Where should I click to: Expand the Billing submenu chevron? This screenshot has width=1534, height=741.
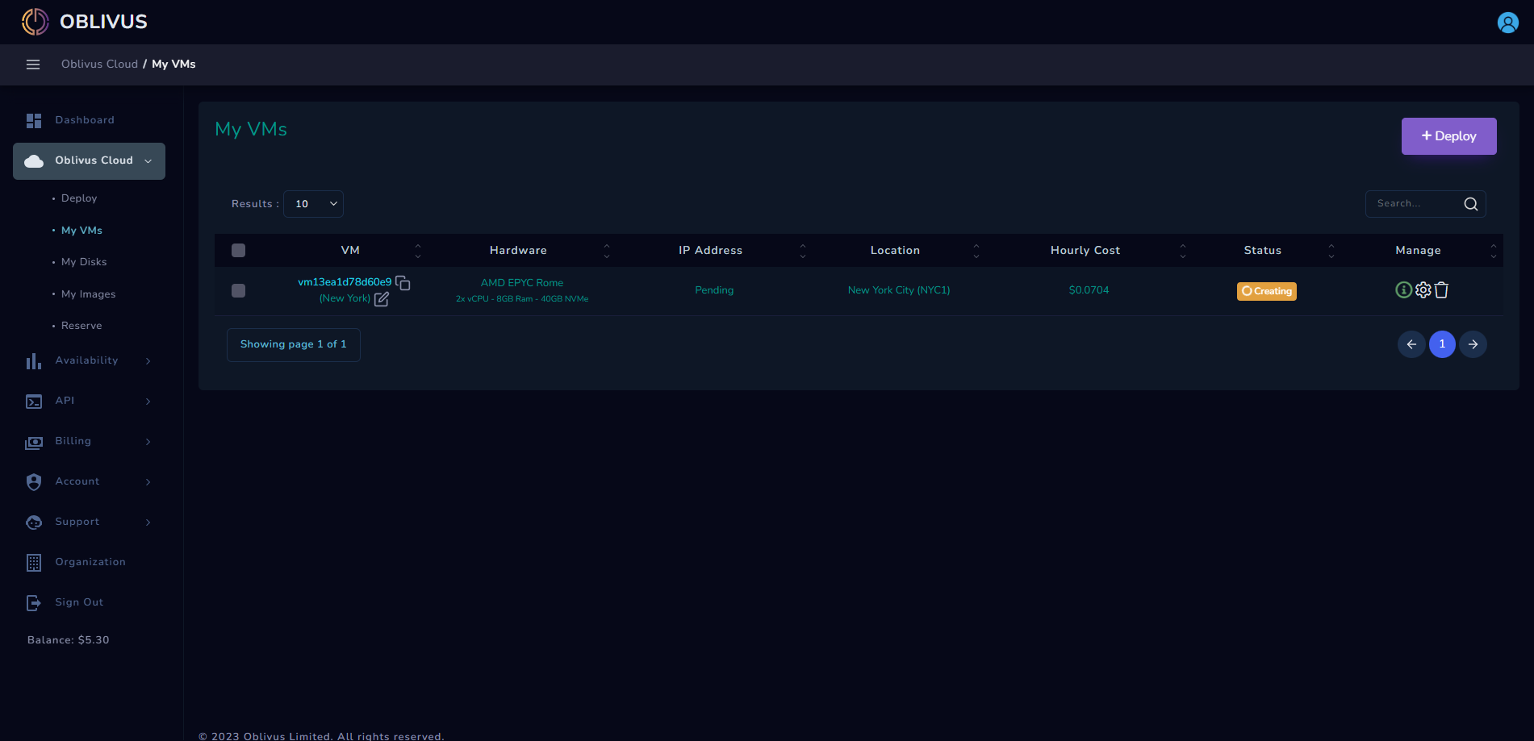[x=148, y=442]
